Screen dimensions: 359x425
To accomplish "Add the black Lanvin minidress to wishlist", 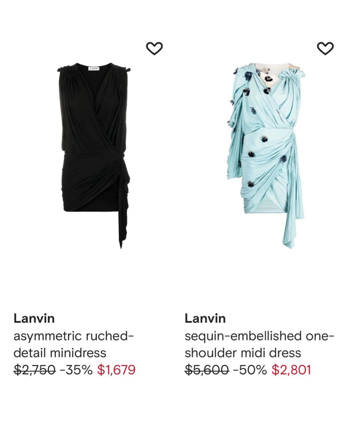I will (155, 48).
